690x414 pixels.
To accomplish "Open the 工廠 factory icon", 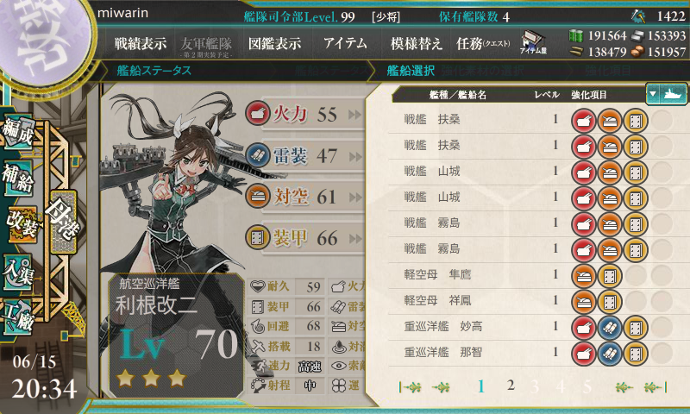I will 17,317.
